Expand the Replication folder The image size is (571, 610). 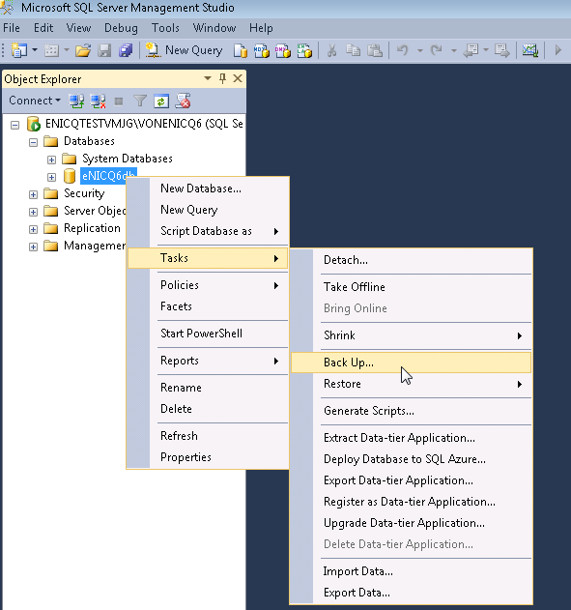33,229
